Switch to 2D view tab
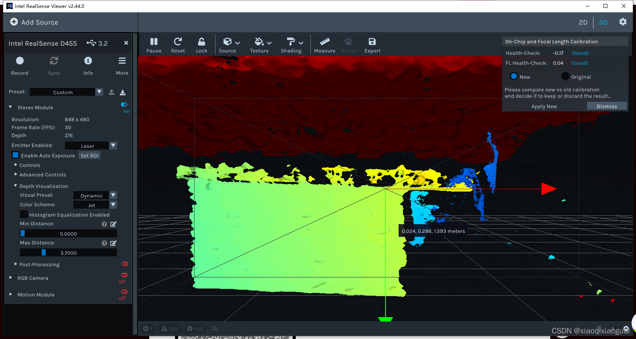 tap(583, 22)
